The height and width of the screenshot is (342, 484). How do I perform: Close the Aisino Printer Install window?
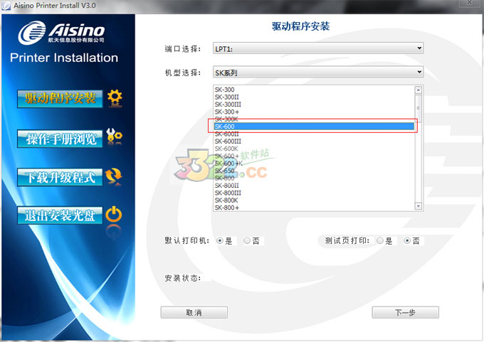470,3
